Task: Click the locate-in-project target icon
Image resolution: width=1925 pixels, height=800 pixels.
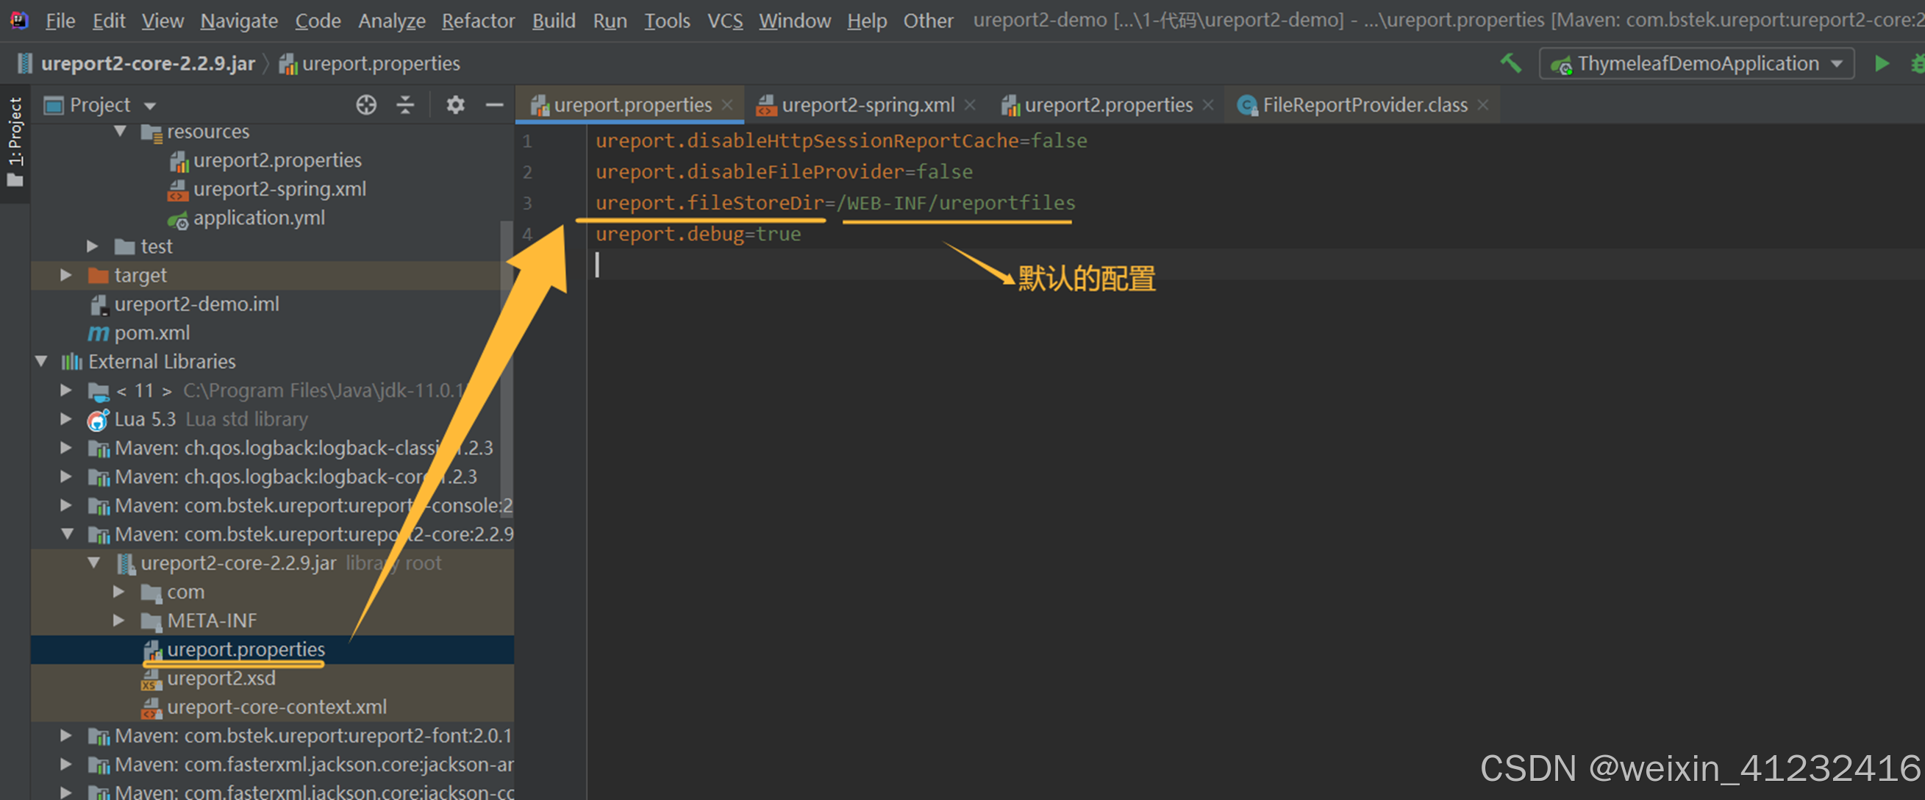Action: pyautogui.click(x=365, y=105)
